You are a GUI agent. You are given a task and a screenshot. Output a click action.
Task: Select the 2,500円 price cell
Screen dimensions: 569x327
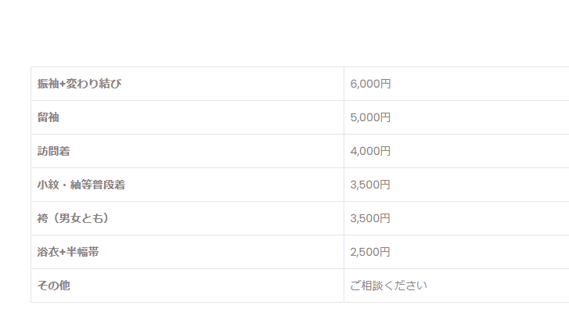click(370, 252)
